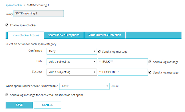Click the Proxy name field SMTP-Incoming.1
Image resolution: width=185 pixels, height=112 pixels.
39,14
